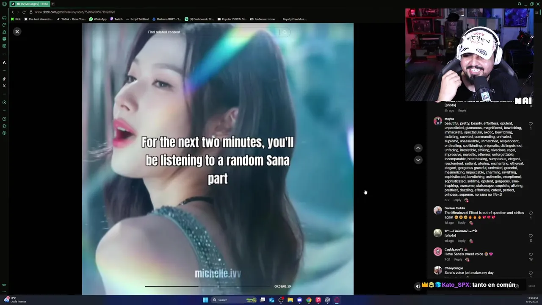Open Czgldy.eee's profile avatar
The width and height of the screenshot is (542, 305).
tap(438, 252)
